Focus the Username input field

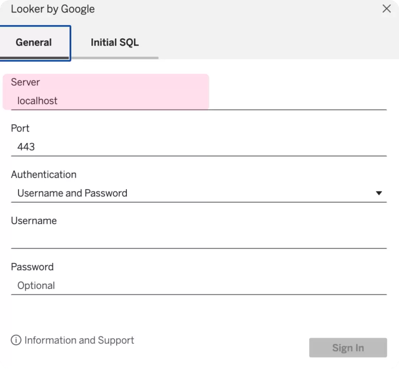point(199,239)
